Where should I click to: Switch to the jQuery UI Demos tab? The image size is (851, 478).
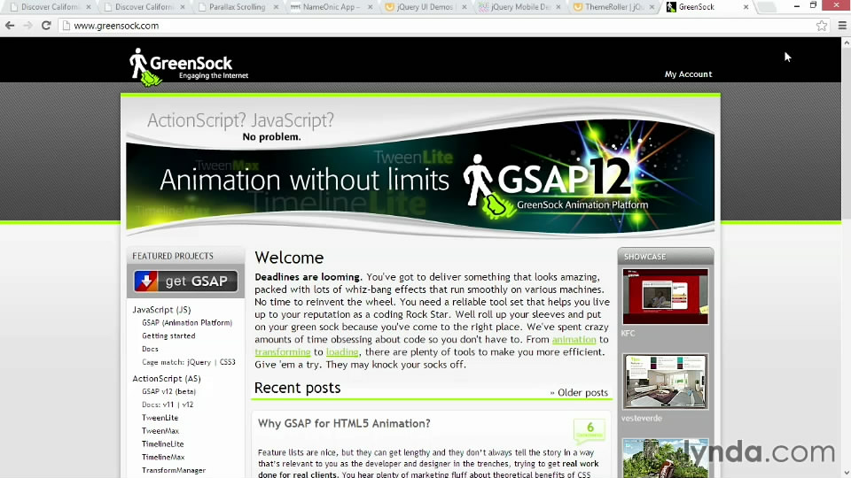[425, 7]
